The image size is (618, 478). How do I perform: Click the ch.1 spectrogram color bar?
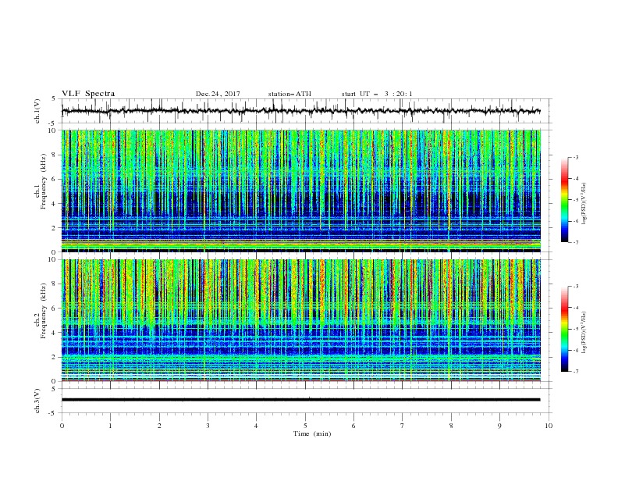pos(564,200)
